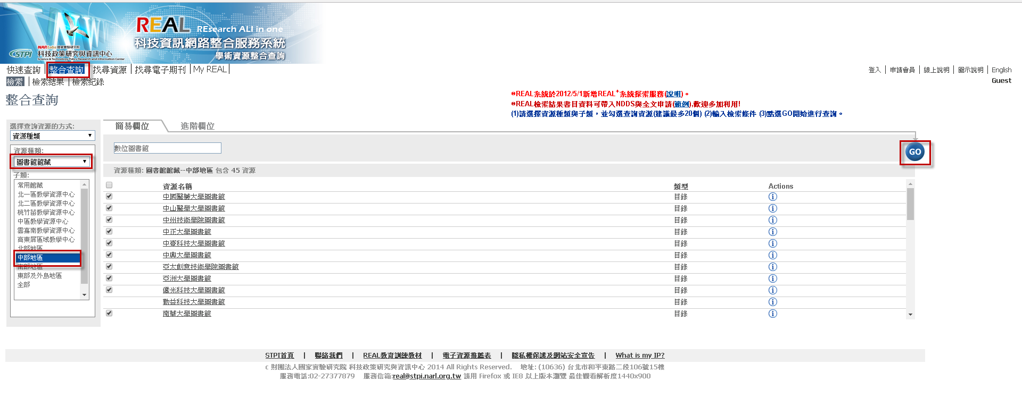Click resource table scroll-down arrow

pyautogui.click(x=910, y=315)
